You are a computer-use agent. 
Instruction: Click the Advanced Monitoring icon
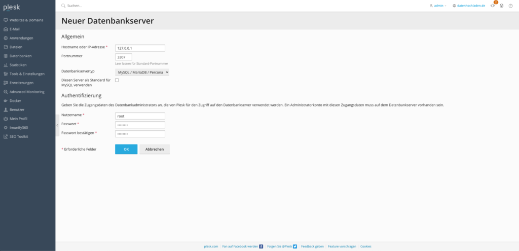click(6, 92)
